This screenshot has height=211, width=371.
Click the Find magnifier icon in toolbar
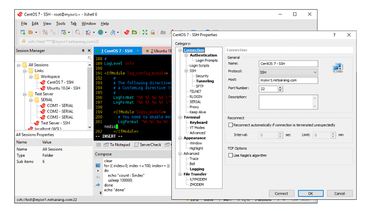coord(77,32)
